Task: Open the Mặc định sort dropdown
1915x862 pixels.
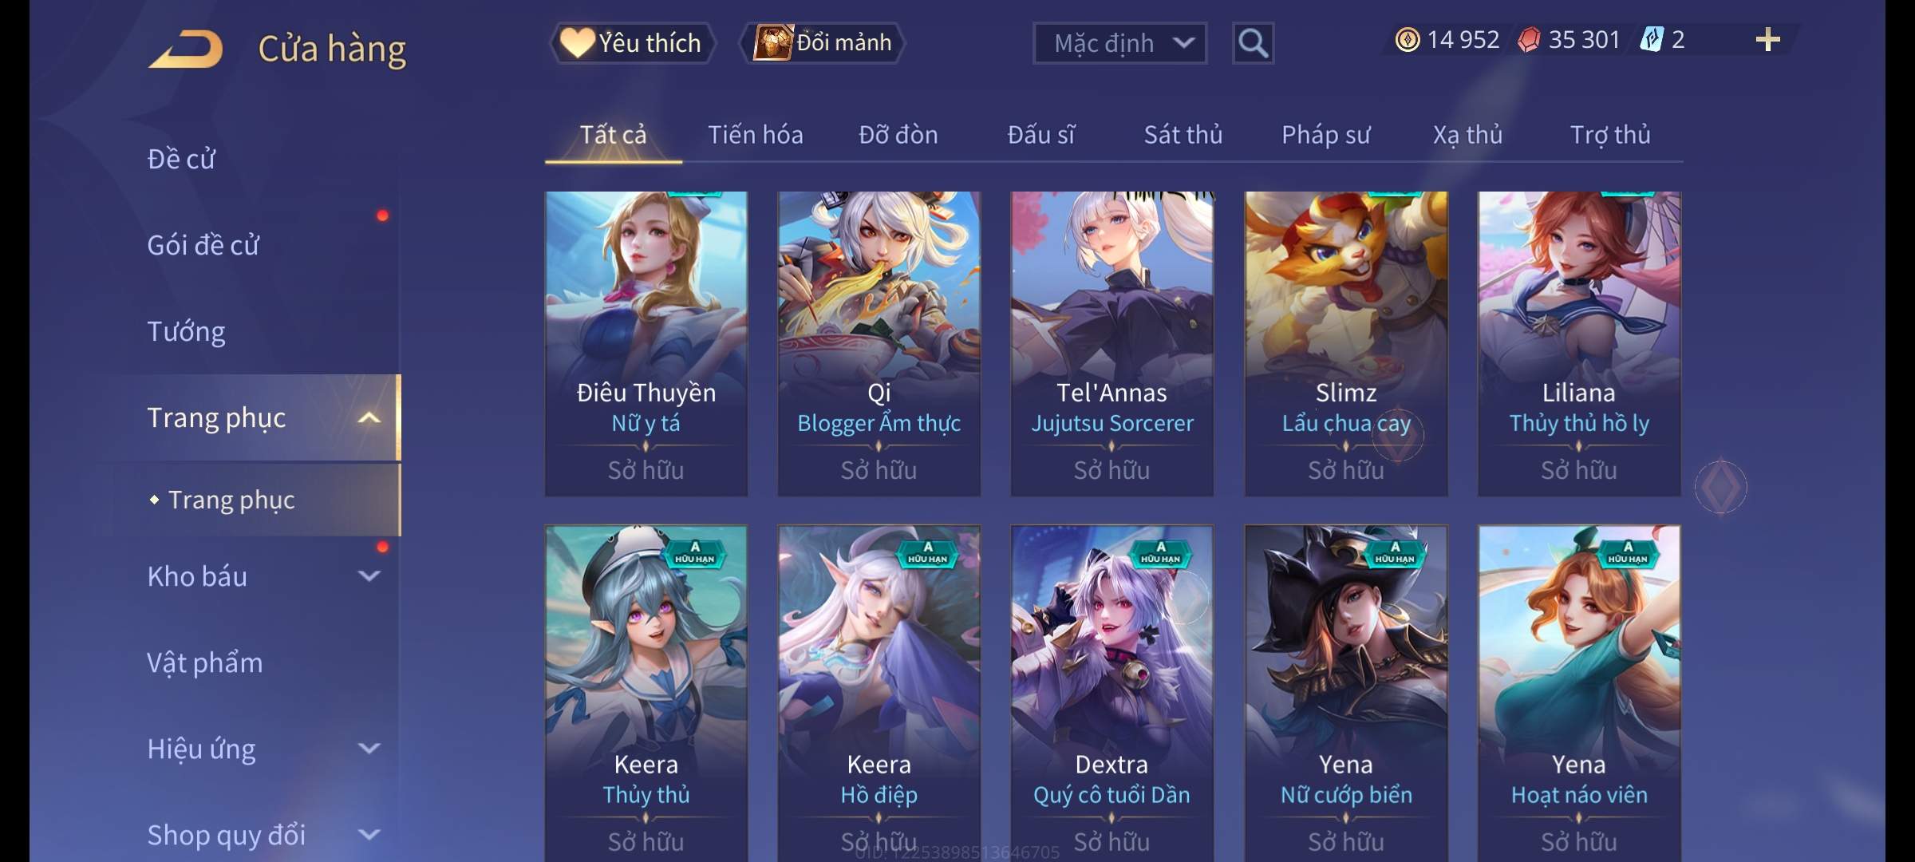Action: click(x=1119, y=43)
